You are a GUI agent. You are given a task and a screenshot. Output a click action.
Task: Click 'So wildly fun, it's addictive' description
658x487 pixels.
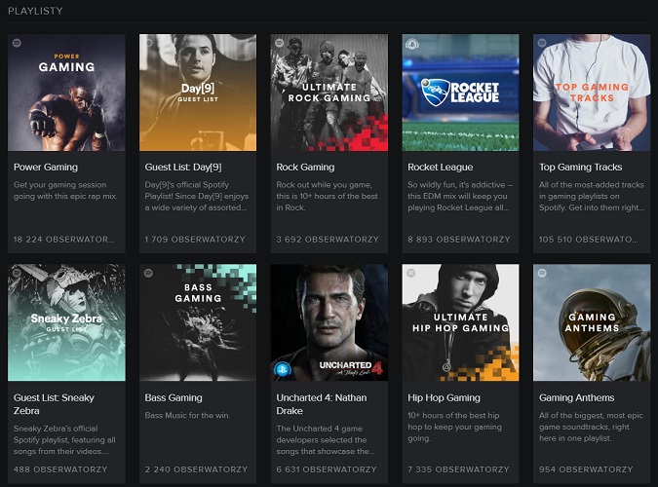(460, 196)
